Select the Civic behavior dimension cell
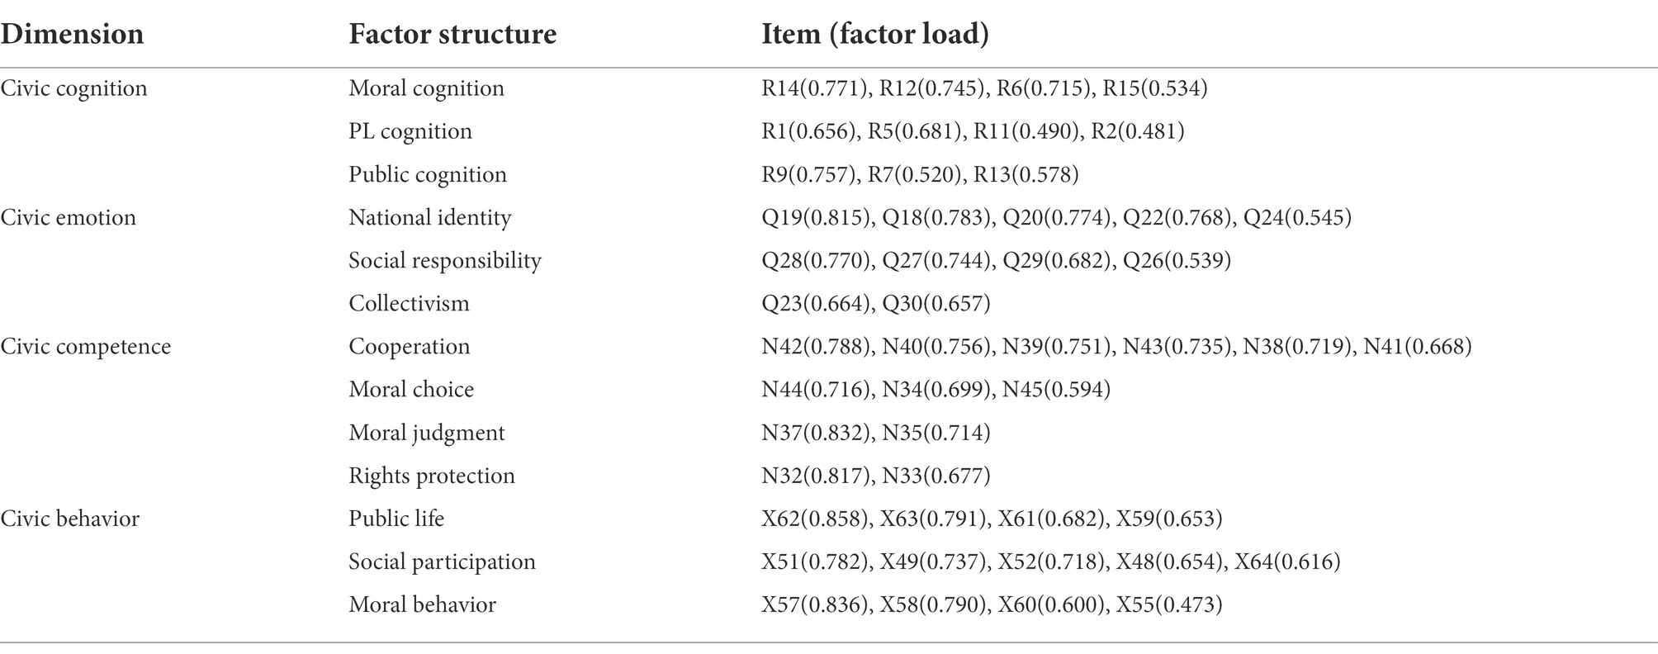The height and width of the screenshot is (654, 1658). (x=69, y=519)
